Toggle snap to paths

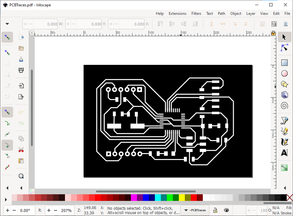(x=7, y=123)
